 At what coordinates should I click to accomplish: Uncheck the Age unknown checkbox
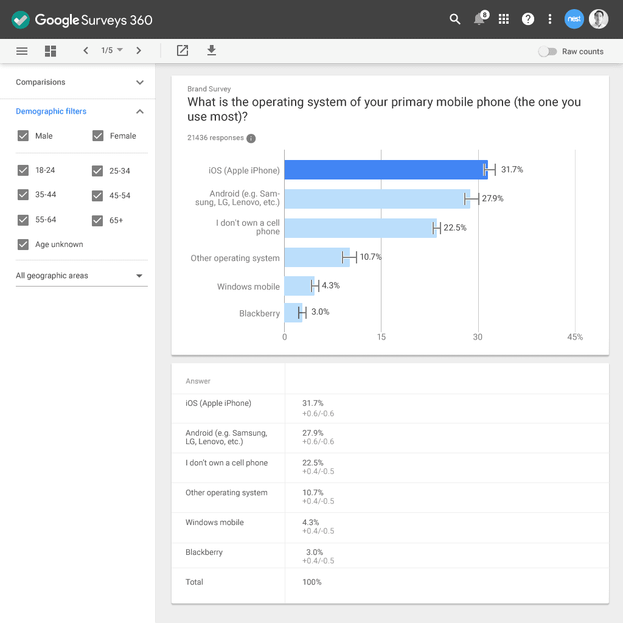(23, 245)
